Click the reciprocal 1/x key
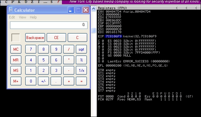Screen dimensions: 201x117 click(81, 71)
